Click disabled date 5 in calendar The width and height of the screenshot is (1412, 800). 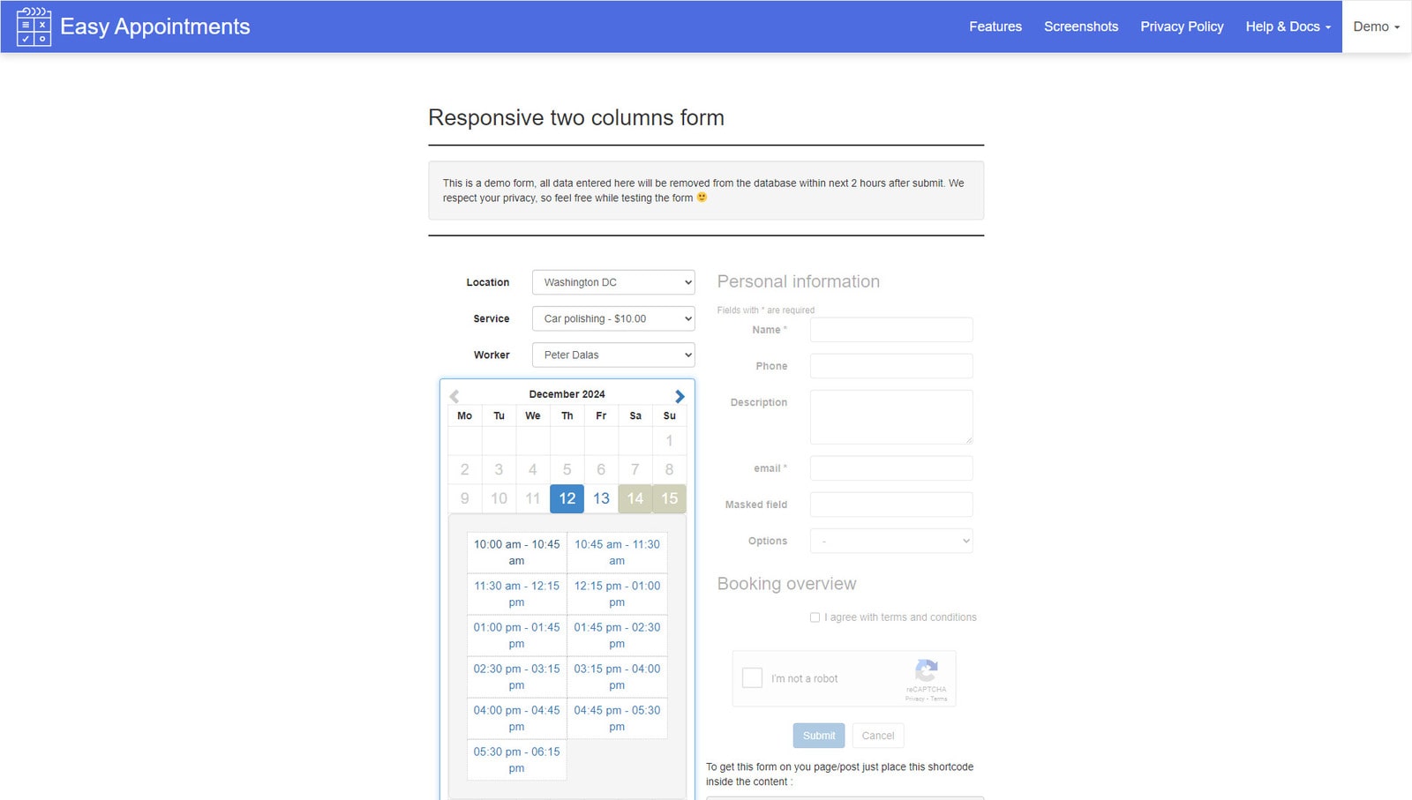coord(567,469)
